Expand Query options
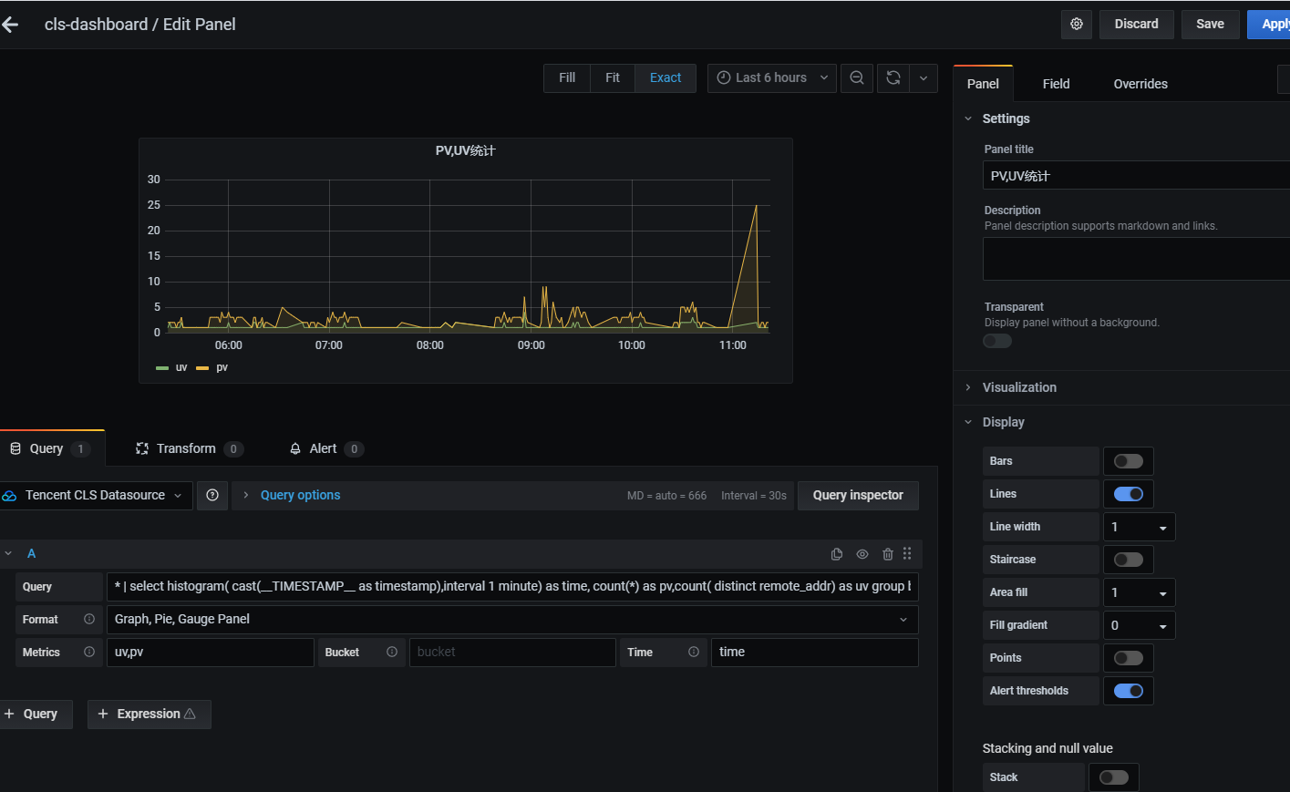The height and width of the screenshot is (792, 1290). point(300,495)
